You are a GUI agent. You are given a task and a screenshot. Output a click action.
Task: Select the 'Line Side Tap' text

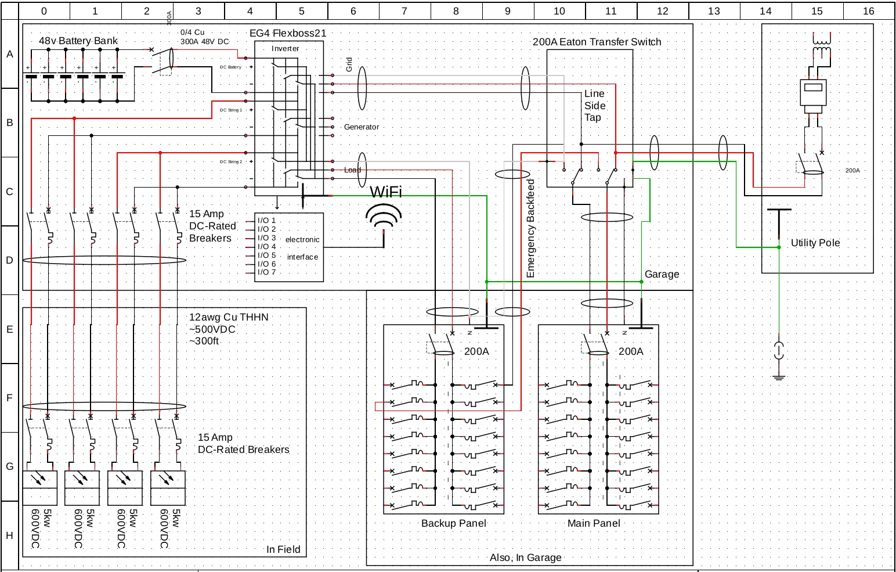point(595,106)
